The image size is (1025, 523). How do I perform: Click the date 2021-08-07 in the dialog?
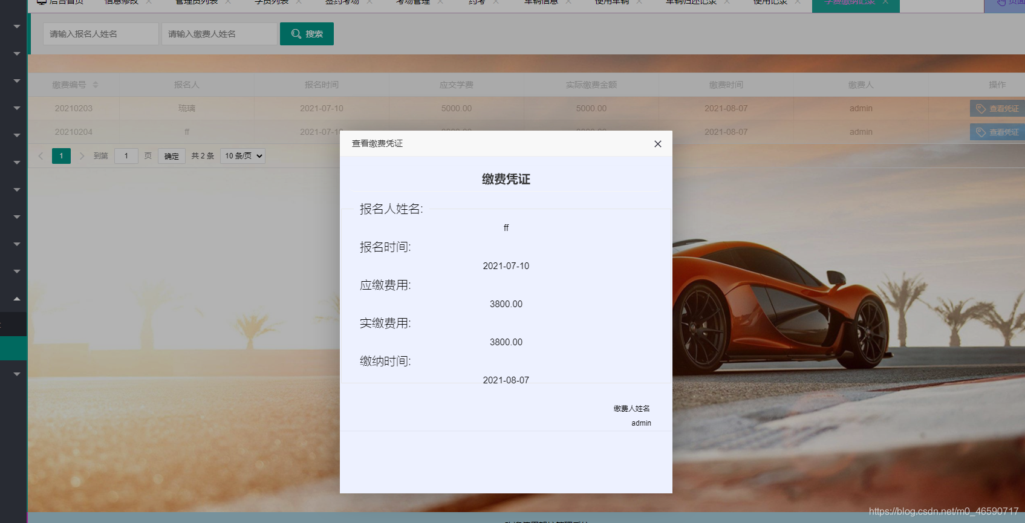pyautogui.click(x=506, y=380)
